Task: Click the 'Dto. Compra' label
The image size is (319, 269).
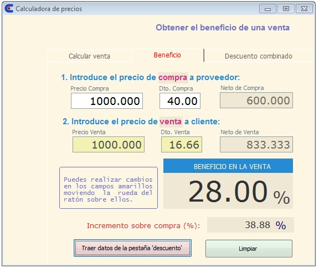Action: click(x=176, y=88)
